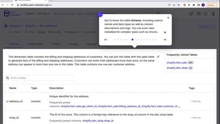Click the Description column header
Screen dimensions: 220x124
pos(56,88)
